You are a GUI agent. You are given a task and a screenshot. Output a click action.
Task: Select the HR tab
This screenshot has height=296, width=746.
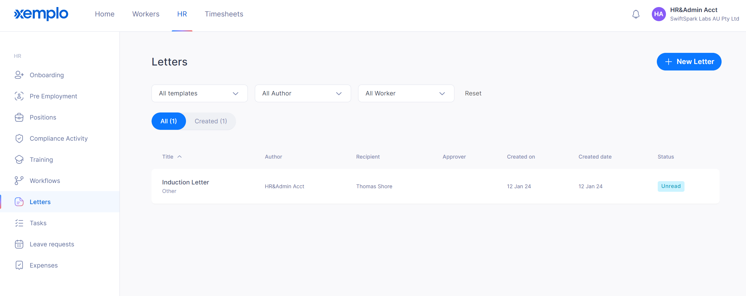coord(182,14)
